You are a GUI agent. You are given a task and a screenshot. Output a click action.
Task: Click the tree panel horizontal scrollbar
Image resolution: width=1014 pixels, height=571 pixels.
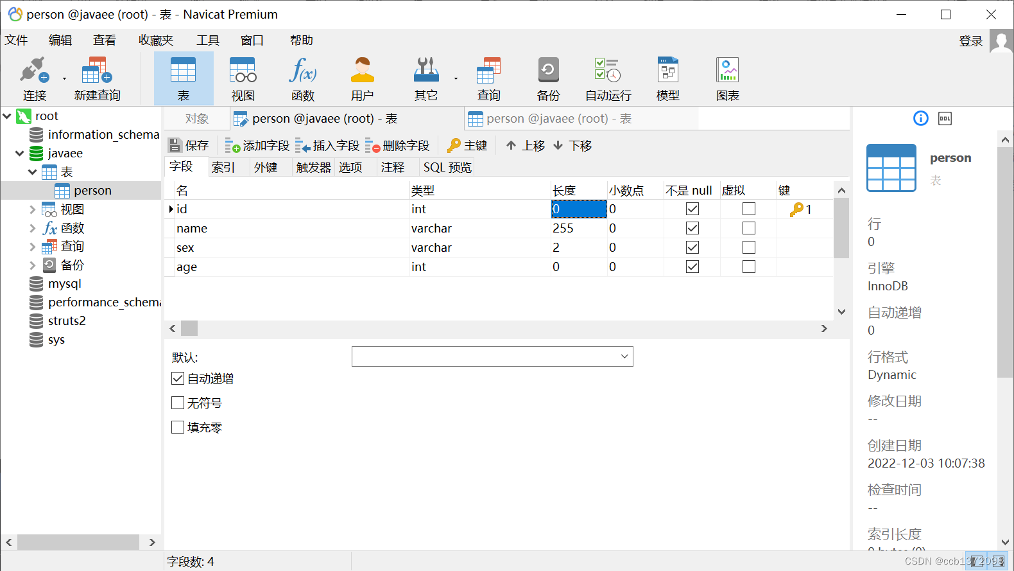click(x=78, y=542)
